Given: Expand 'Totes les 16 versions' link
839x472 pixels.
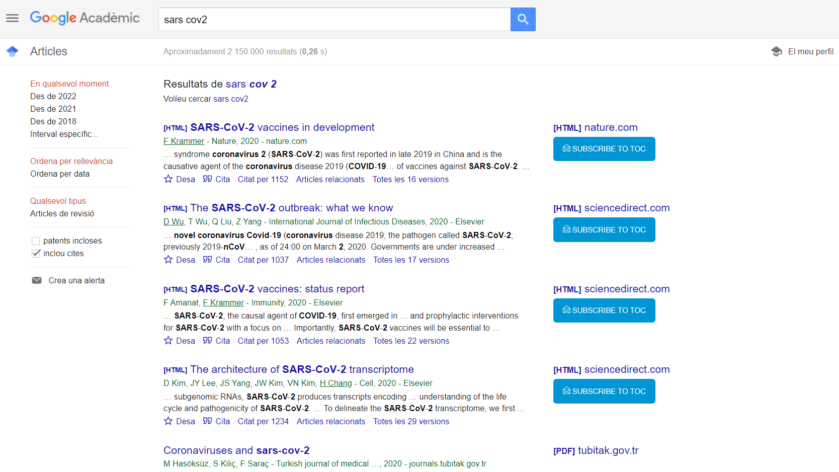Looking at the screenshot, I should click(410, 179).
